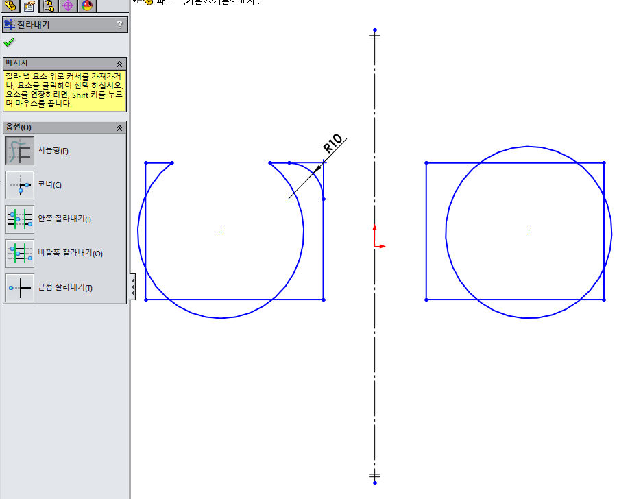Select the Corner (코너) trim option

(x=20, y=184)
